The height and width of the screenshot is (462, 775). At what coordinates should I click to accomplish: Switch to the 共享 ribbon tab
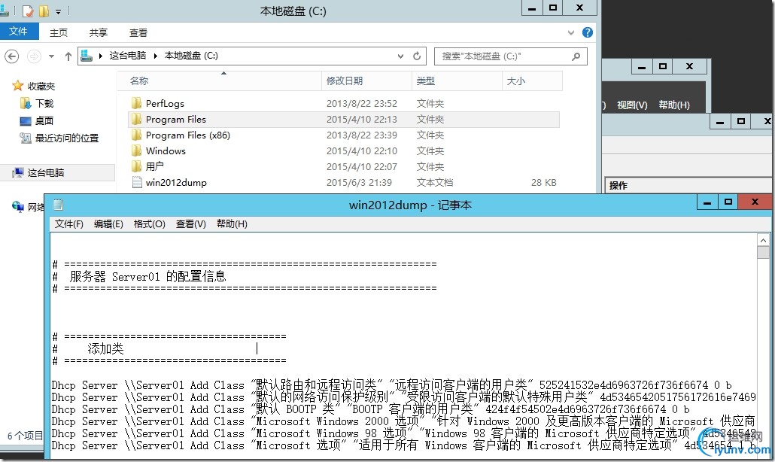pos(99,32)
